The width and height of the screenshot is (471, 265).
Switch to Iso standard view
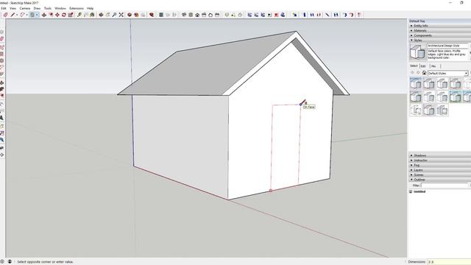click(x=184, y=15)
